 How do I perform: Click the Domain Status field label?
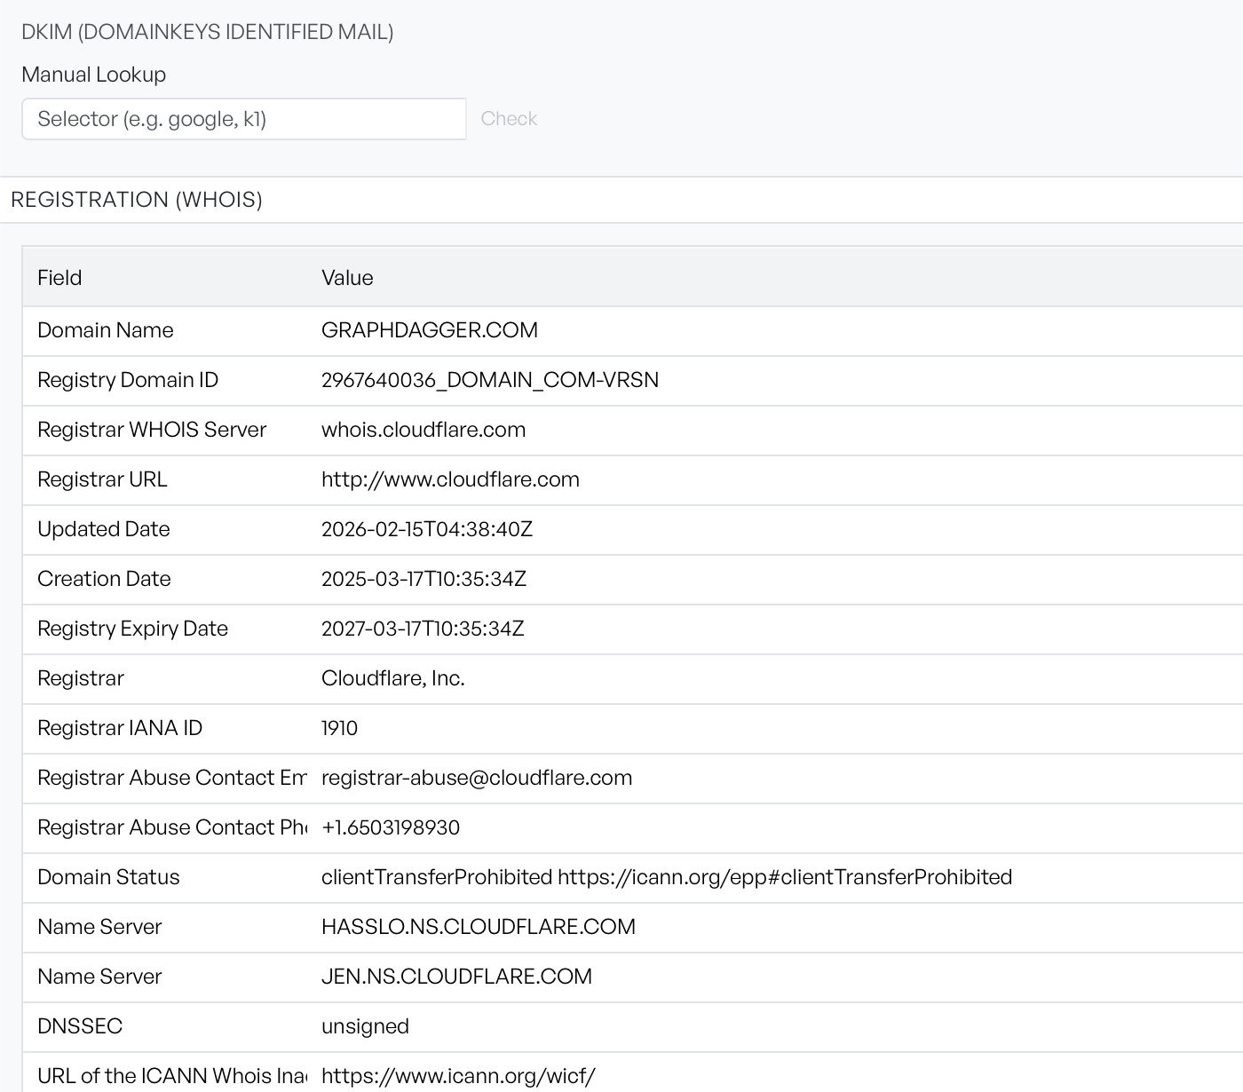108,877
